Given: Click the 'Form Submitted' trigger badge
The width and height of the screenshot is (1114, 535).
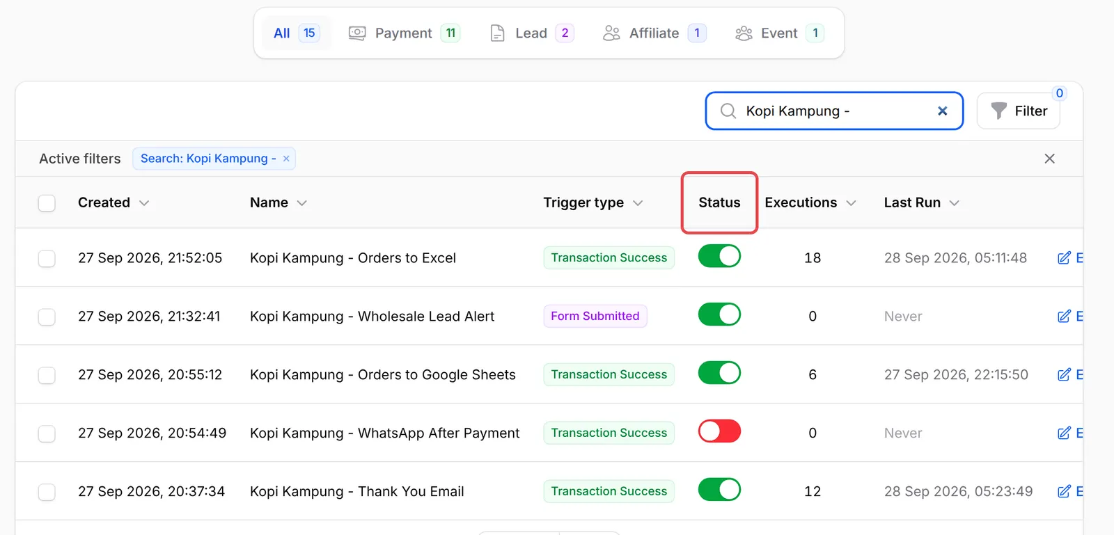Looking at the screenshot, I should [x=595, y=316].
